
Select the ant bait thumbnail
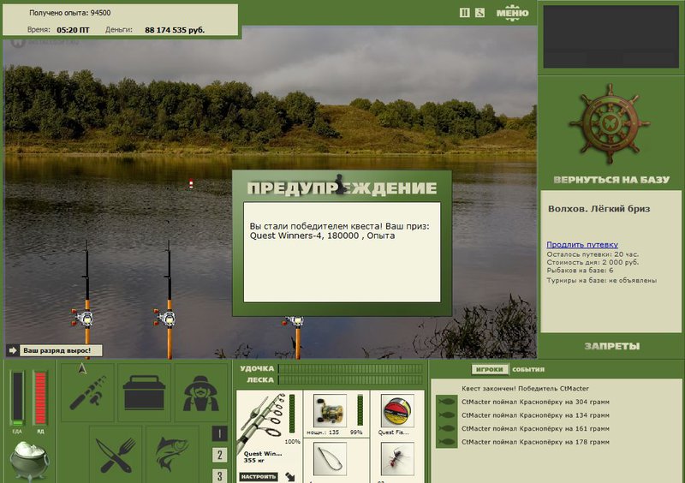[x=397, y=458]
